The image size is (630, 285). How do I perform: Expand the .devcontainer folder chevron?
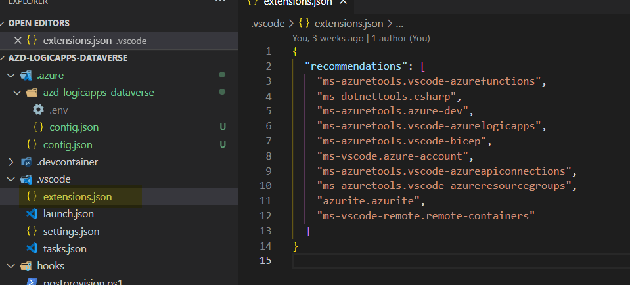click(x=11, y=162)
